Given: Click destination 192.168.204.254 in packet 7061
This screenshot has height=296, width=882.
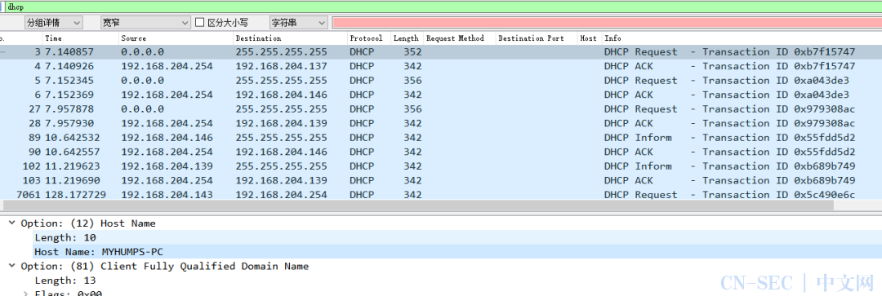Looking at the screenshot, I should [281, 194].
